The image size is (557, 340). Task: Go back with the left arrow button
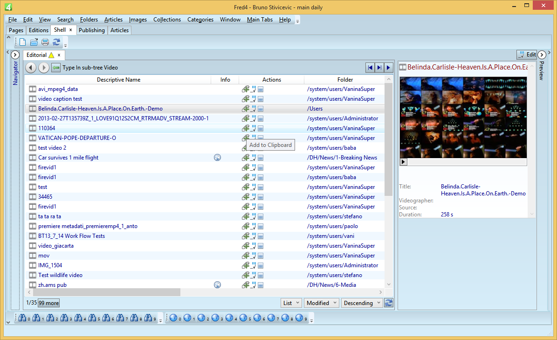(x=31, y=68)
